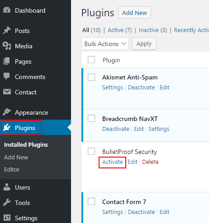Open the Installed Plugins submenu item
209x223 pixels.
26,144
